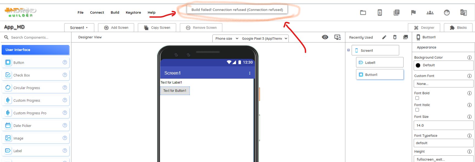The image size is (475, 162).
Task: Open the media image icon in components panel
Action: coord(405,37)
